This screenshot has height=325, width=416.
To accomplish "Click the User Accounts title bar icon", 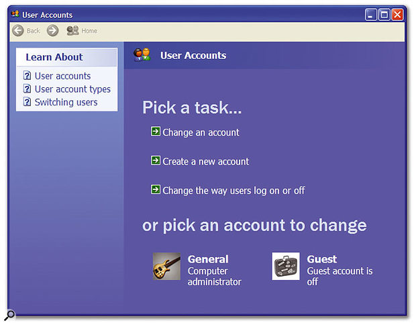I will pyautogui.click(x=15, y=14).
